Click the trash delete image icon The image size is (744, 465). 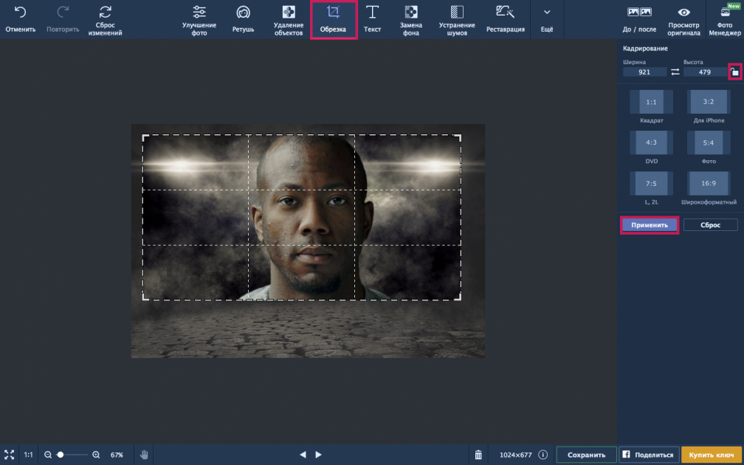479,455
